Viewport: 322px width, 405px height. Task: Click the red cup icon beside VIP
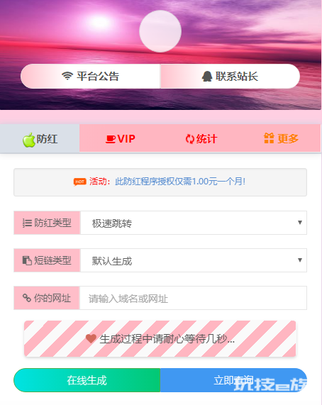111,139
